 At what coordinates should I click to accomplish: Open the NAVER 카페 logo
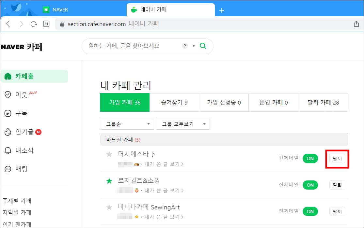pyautogui.click(x=22, y=47)
